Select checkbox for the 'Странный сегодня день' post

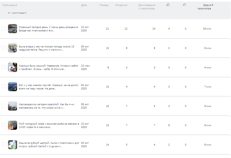(4, 28)
